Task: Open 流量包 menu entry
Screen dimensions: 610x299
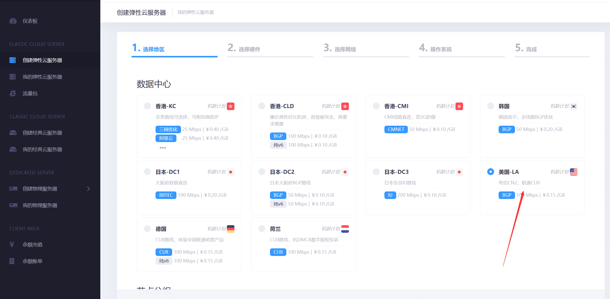Action: coord(30,93)
